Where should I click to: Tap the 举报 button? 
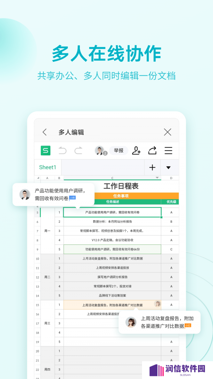click(x=119, y=151)
